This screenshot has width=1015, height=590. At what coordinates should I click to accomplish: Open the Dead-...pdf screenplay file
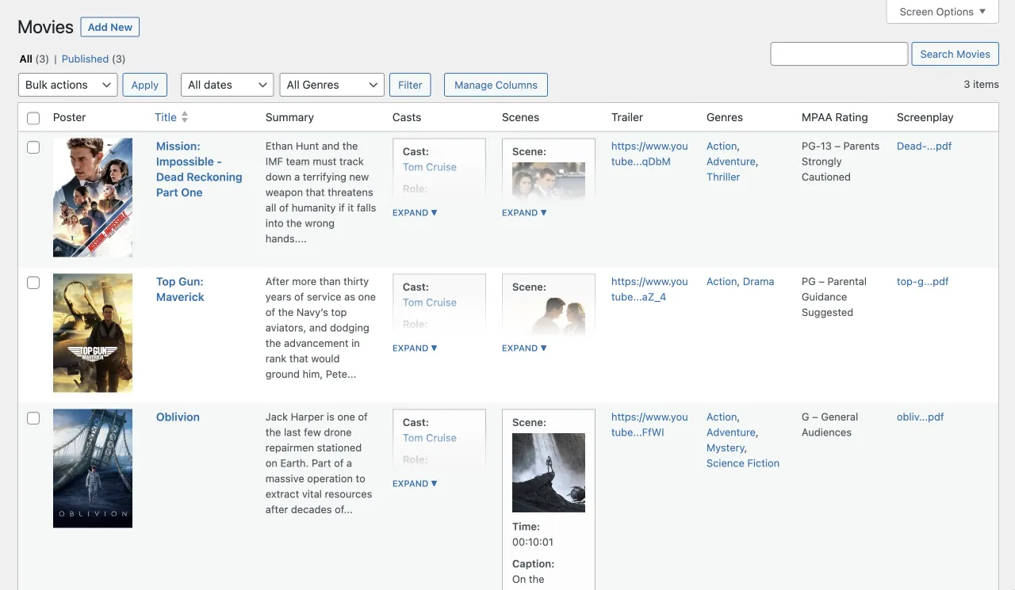tap(924, 146)
